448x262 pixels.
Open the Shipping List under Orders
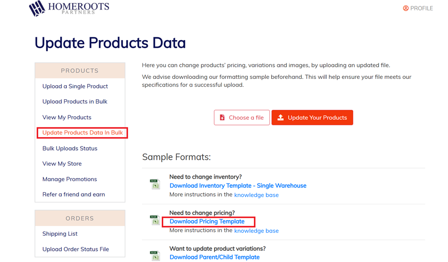pyautogui.click(x=60, y=234)
